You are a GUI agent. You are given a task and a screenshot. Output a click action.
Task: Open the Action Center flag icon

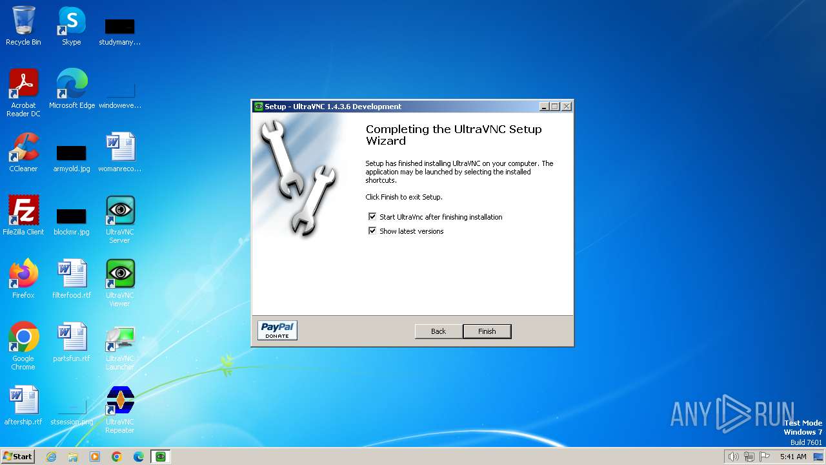765,457
